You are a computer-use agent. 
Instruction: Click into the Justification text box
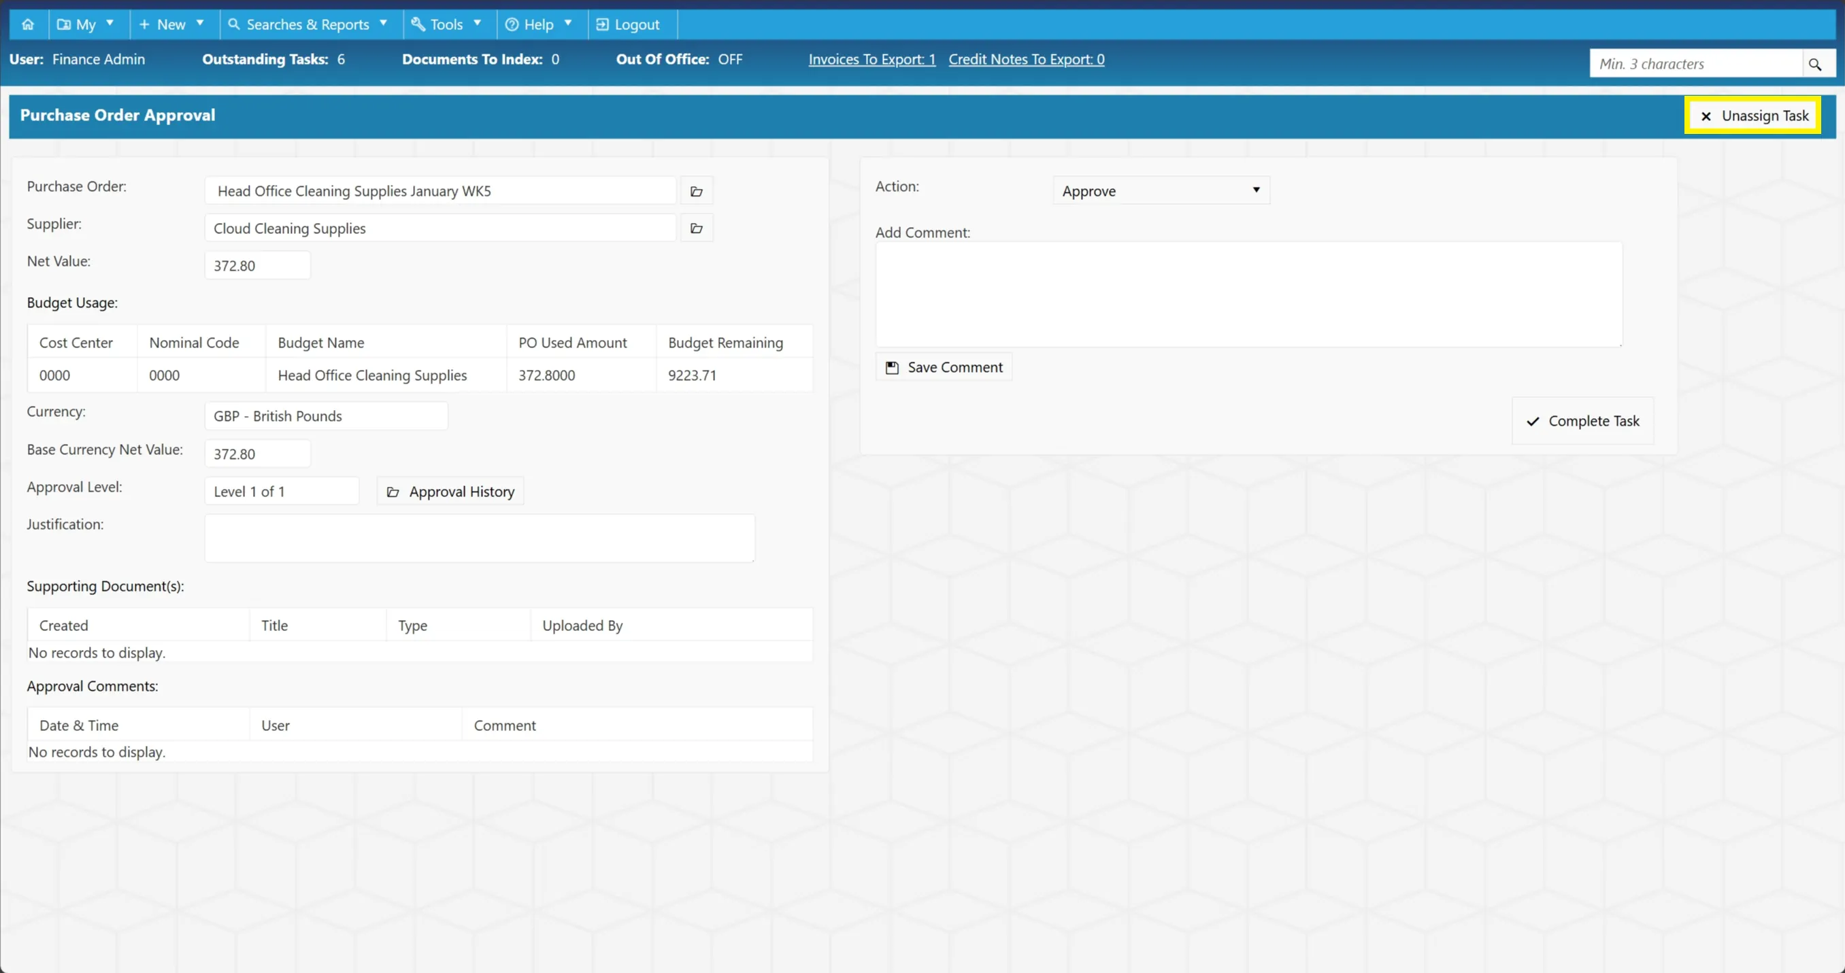[479, 539]
